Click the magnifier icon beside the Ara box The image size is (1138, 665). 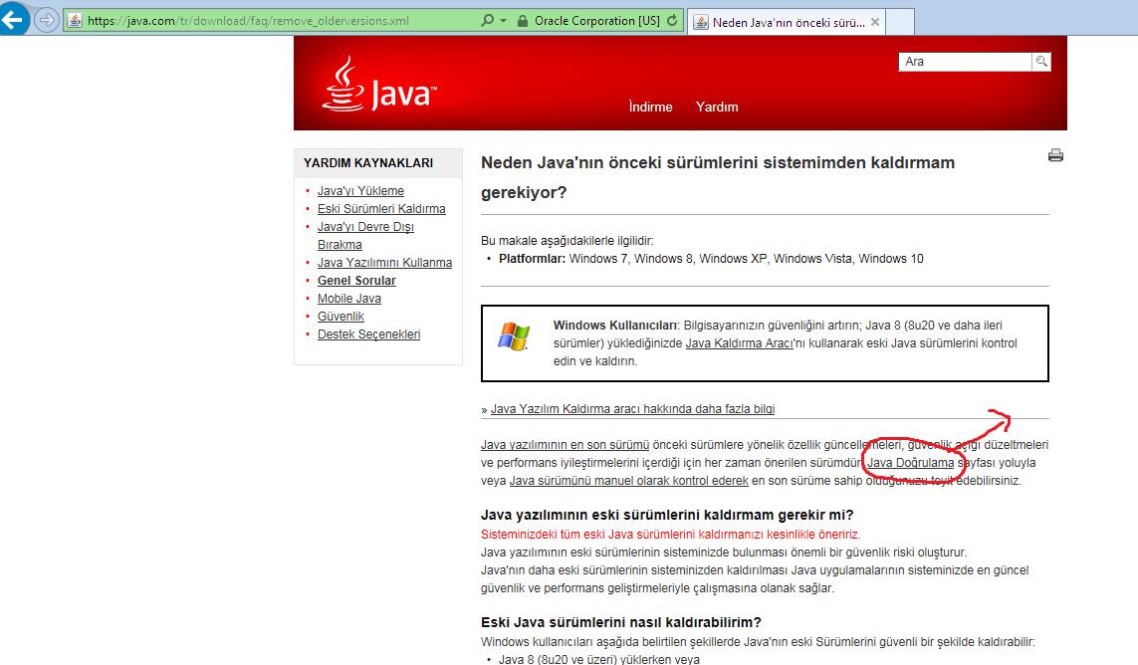[1041, 62]
